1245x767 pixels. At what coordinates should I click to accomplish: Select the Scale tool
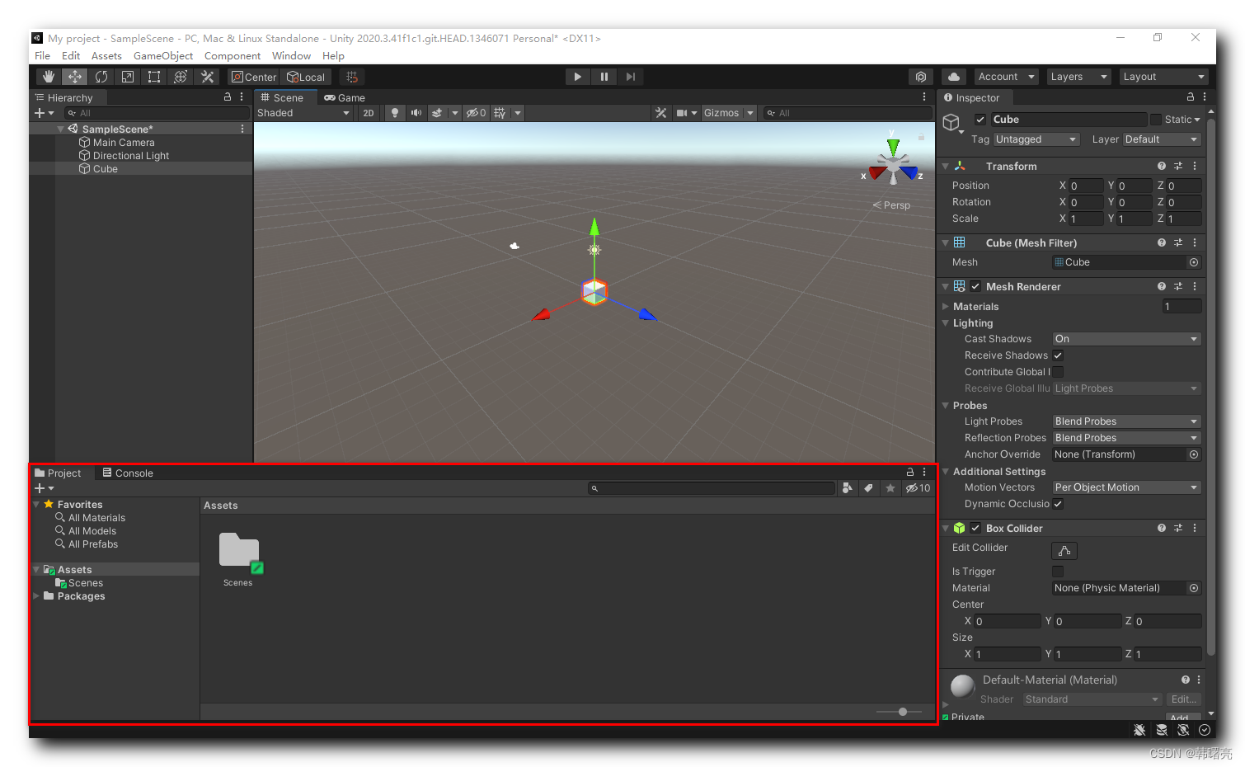(x=128, y=77)
